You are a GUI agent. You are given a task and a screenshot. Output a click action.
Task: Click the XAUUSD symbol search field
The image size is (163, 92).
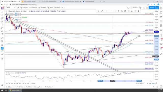(8, 8)
